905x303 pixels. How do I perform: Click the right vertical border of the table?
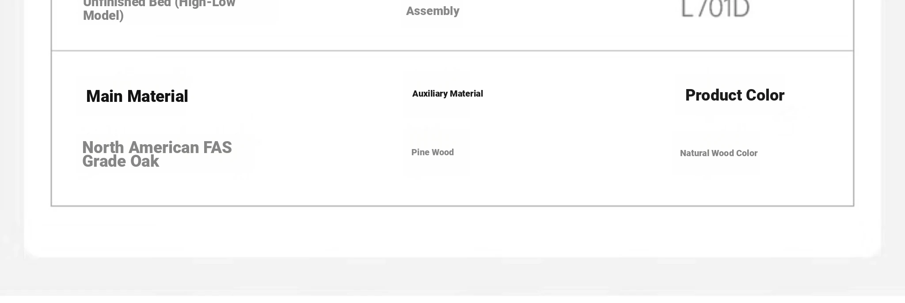(854, 128)
